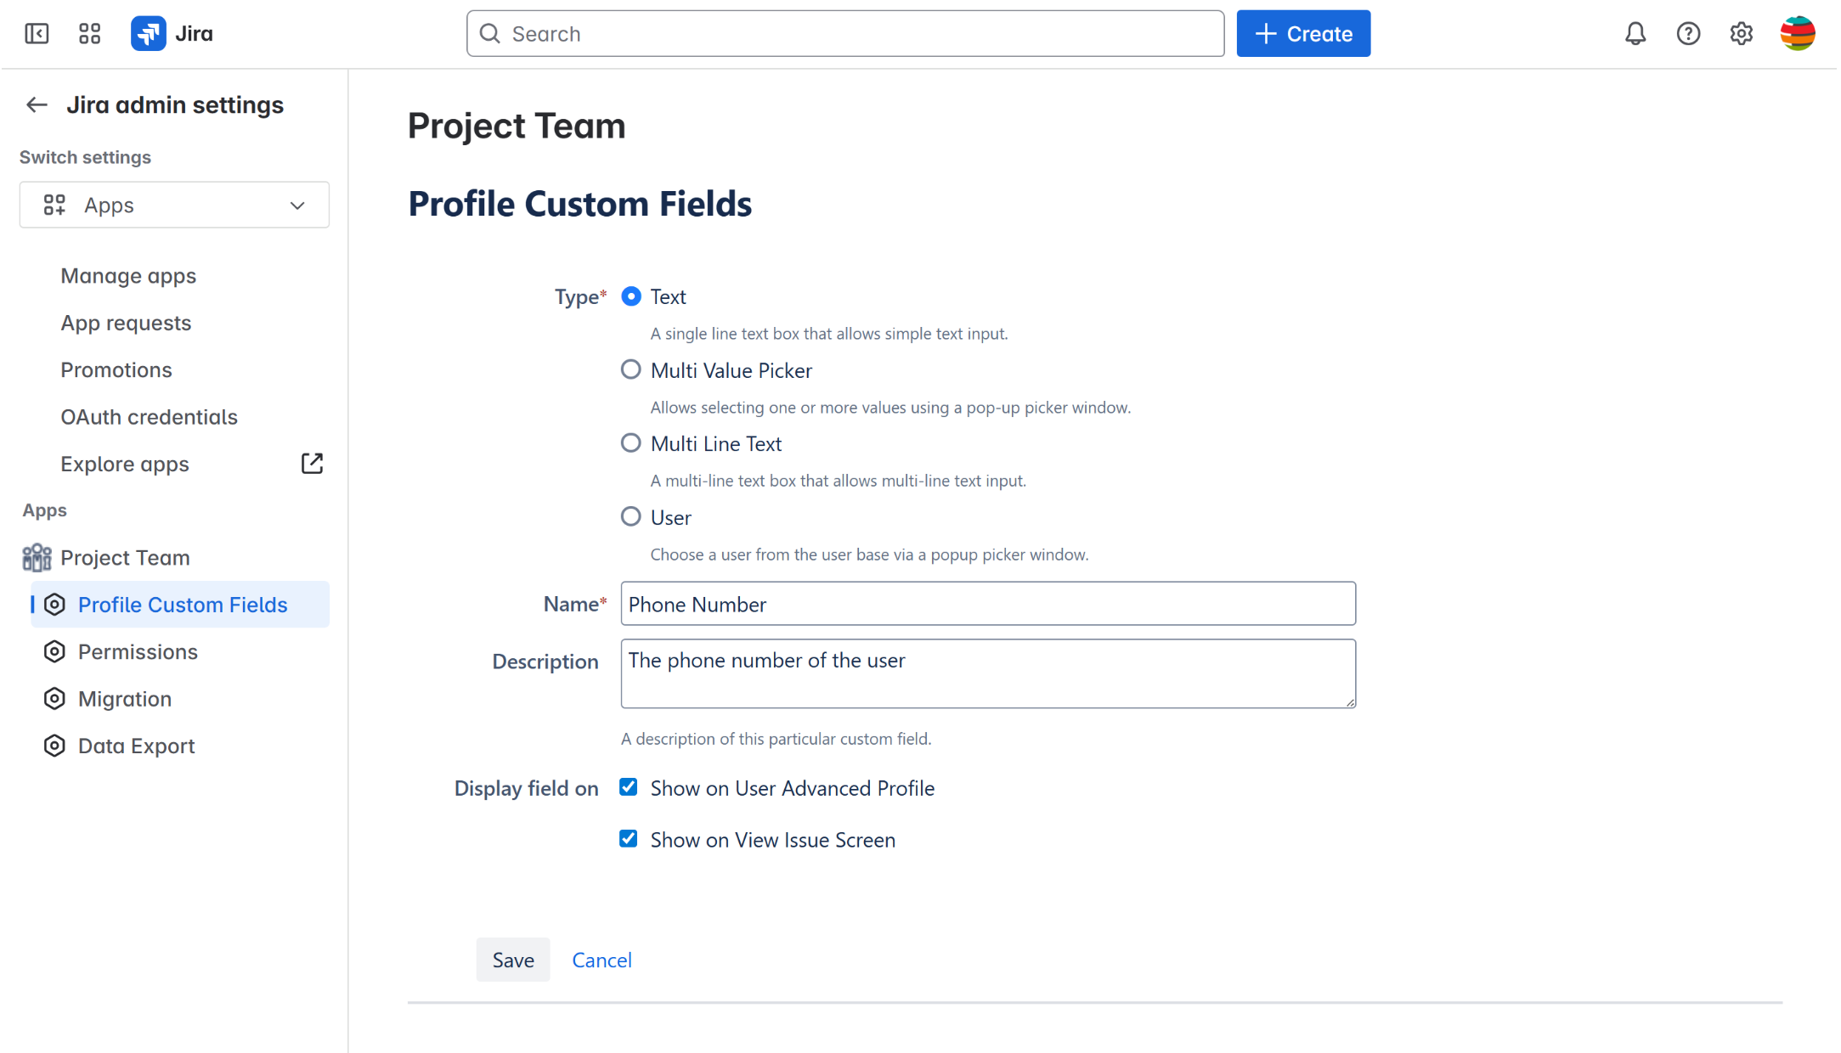Collapse the sidebar panel icon
The image size is (1841, 1053).
coord(37,34)
